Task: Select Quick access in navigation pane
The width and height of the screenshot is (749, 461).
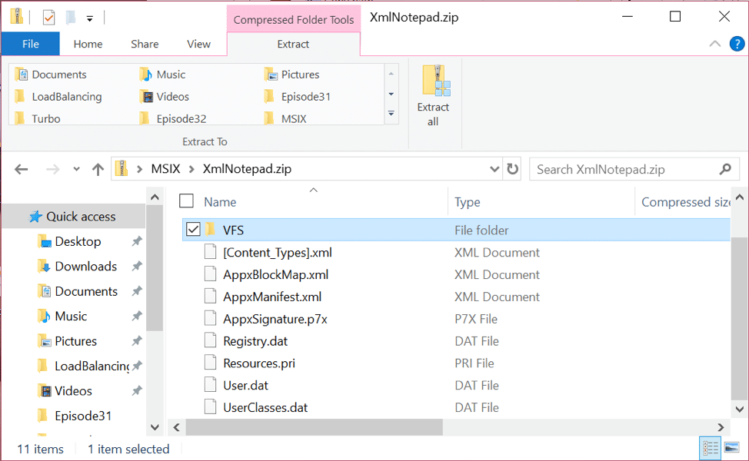Action: [x=74, y=216]
